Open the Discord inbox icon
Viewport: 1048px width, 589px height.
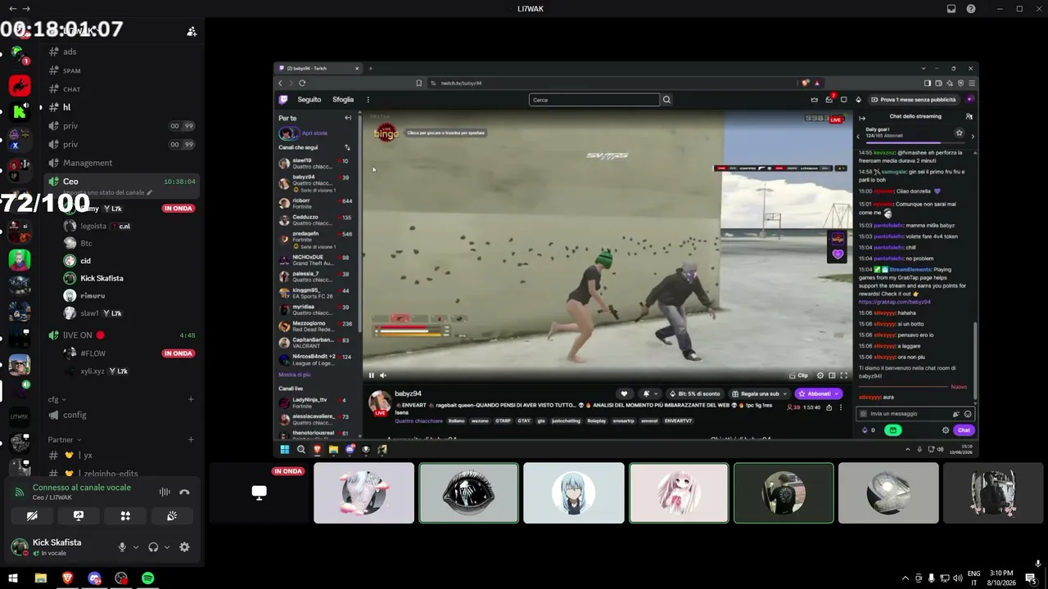(951, 9)
